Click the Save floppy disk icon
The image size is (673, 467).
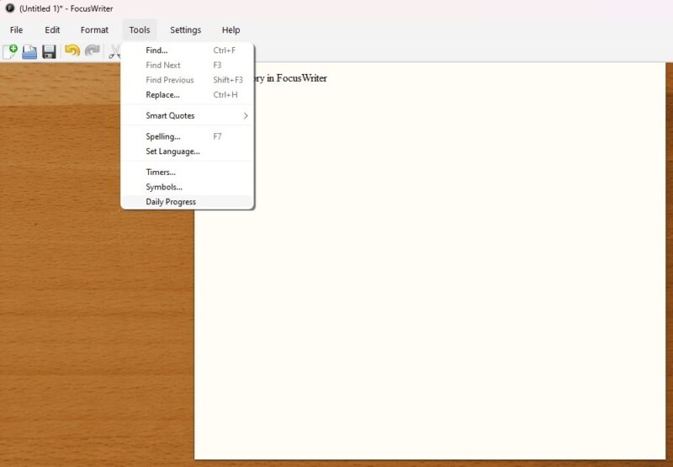[49, 51]
